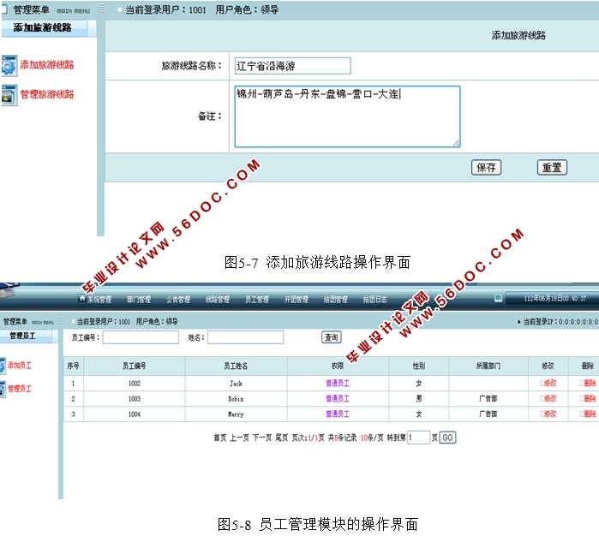The width and height of the screenshot is (599, 536).
Task: Click the name cell Merry
Action: 236,414
